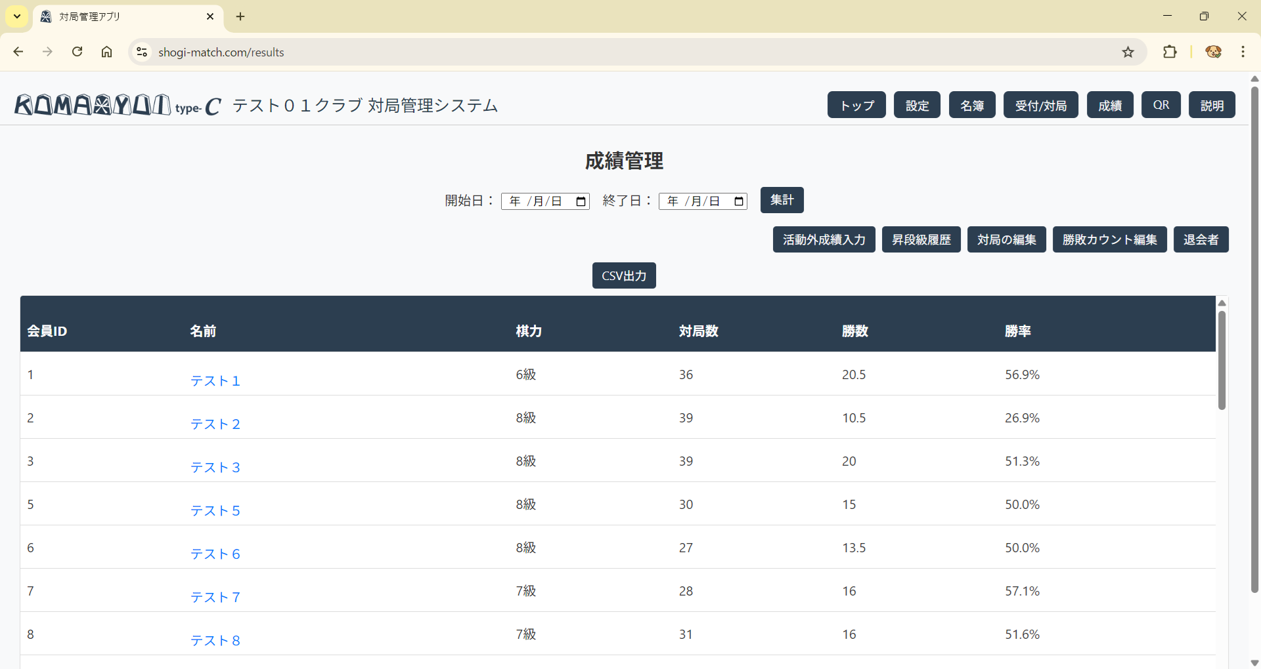
Task: Open the 名簿 navigation menu
Action: tap(971, 105)
